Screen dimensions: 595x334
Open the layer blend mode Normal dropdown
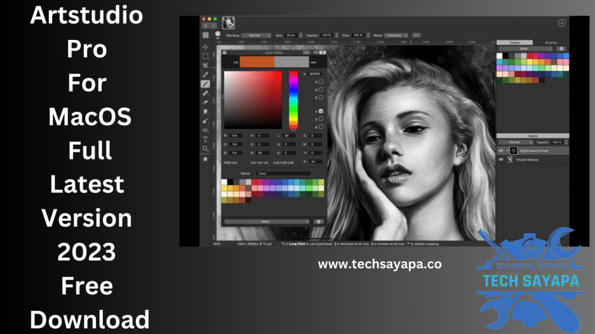click(516, 143)
